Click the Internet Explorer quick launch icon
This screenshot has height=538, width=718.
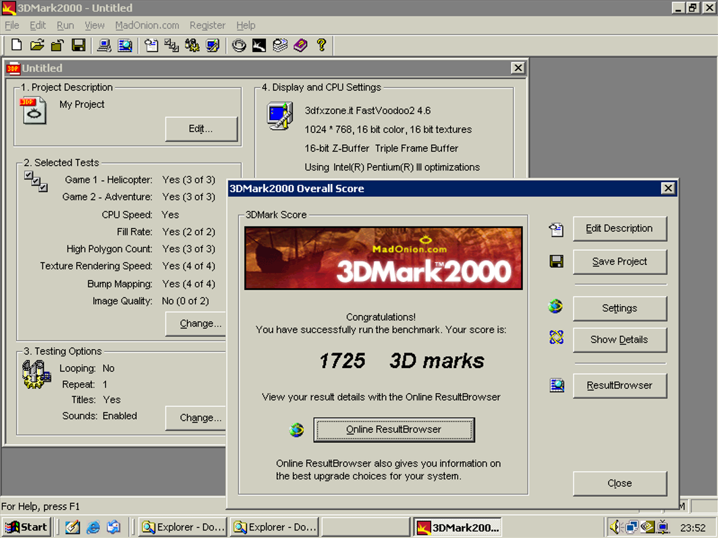93,527
